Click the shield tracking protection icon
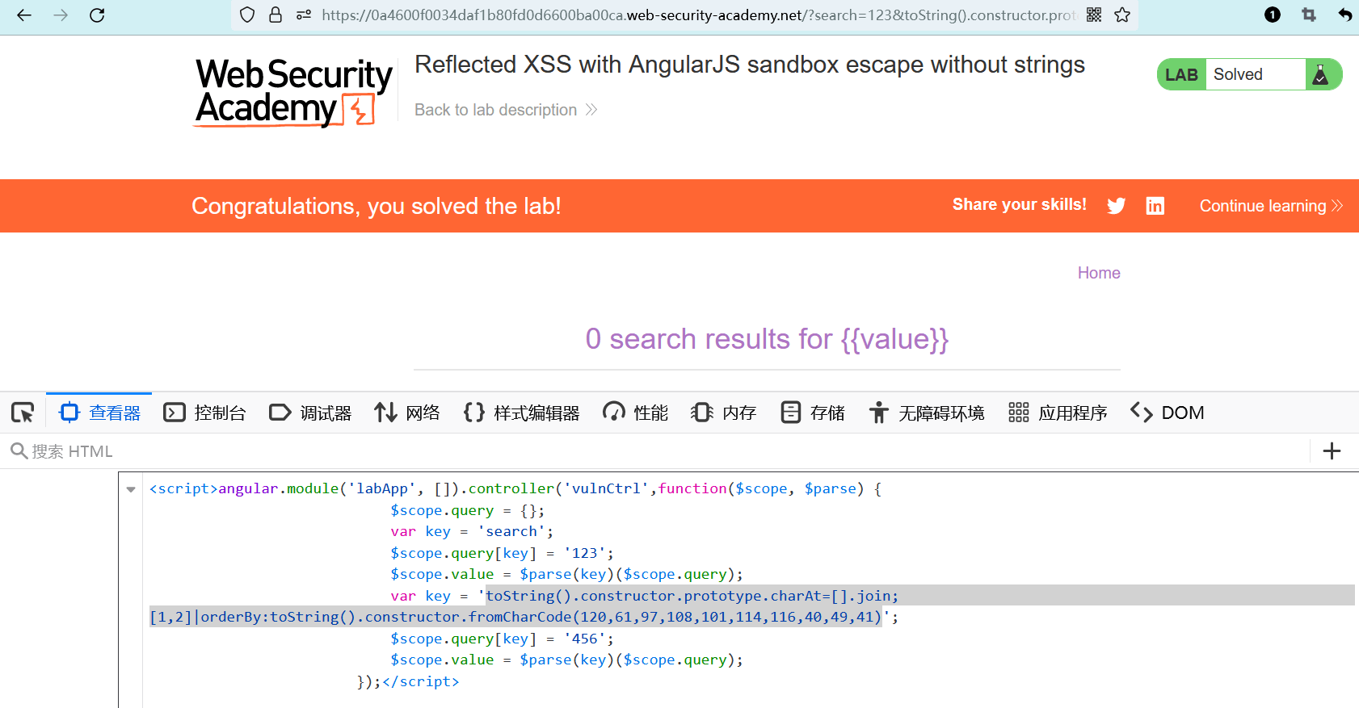Screen dimensions: 1359x708 [x=248, y=15]
